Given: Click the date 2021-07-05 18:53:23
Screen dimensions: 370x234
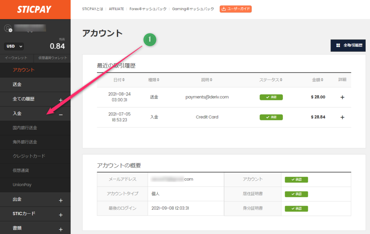Looking at the screenshot, I should tap(119, 117).
